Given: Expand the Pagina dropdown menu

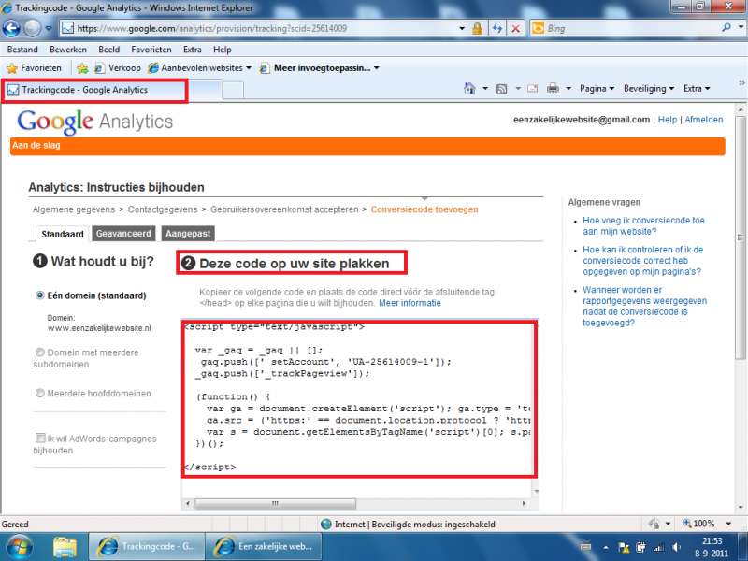Looking at the screenshot, I should (597, 89).
